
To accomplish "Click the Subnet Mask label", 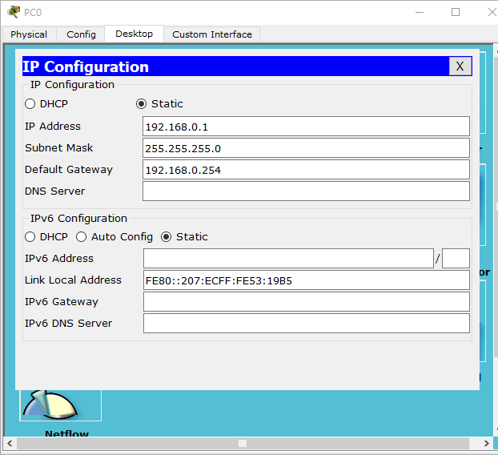I will (59, 147).
